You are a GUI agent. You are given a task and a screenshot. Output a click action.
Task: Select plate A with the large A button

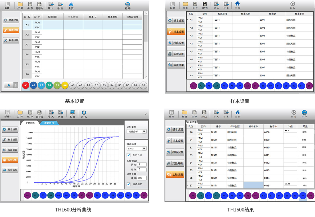tap(9, 85)
